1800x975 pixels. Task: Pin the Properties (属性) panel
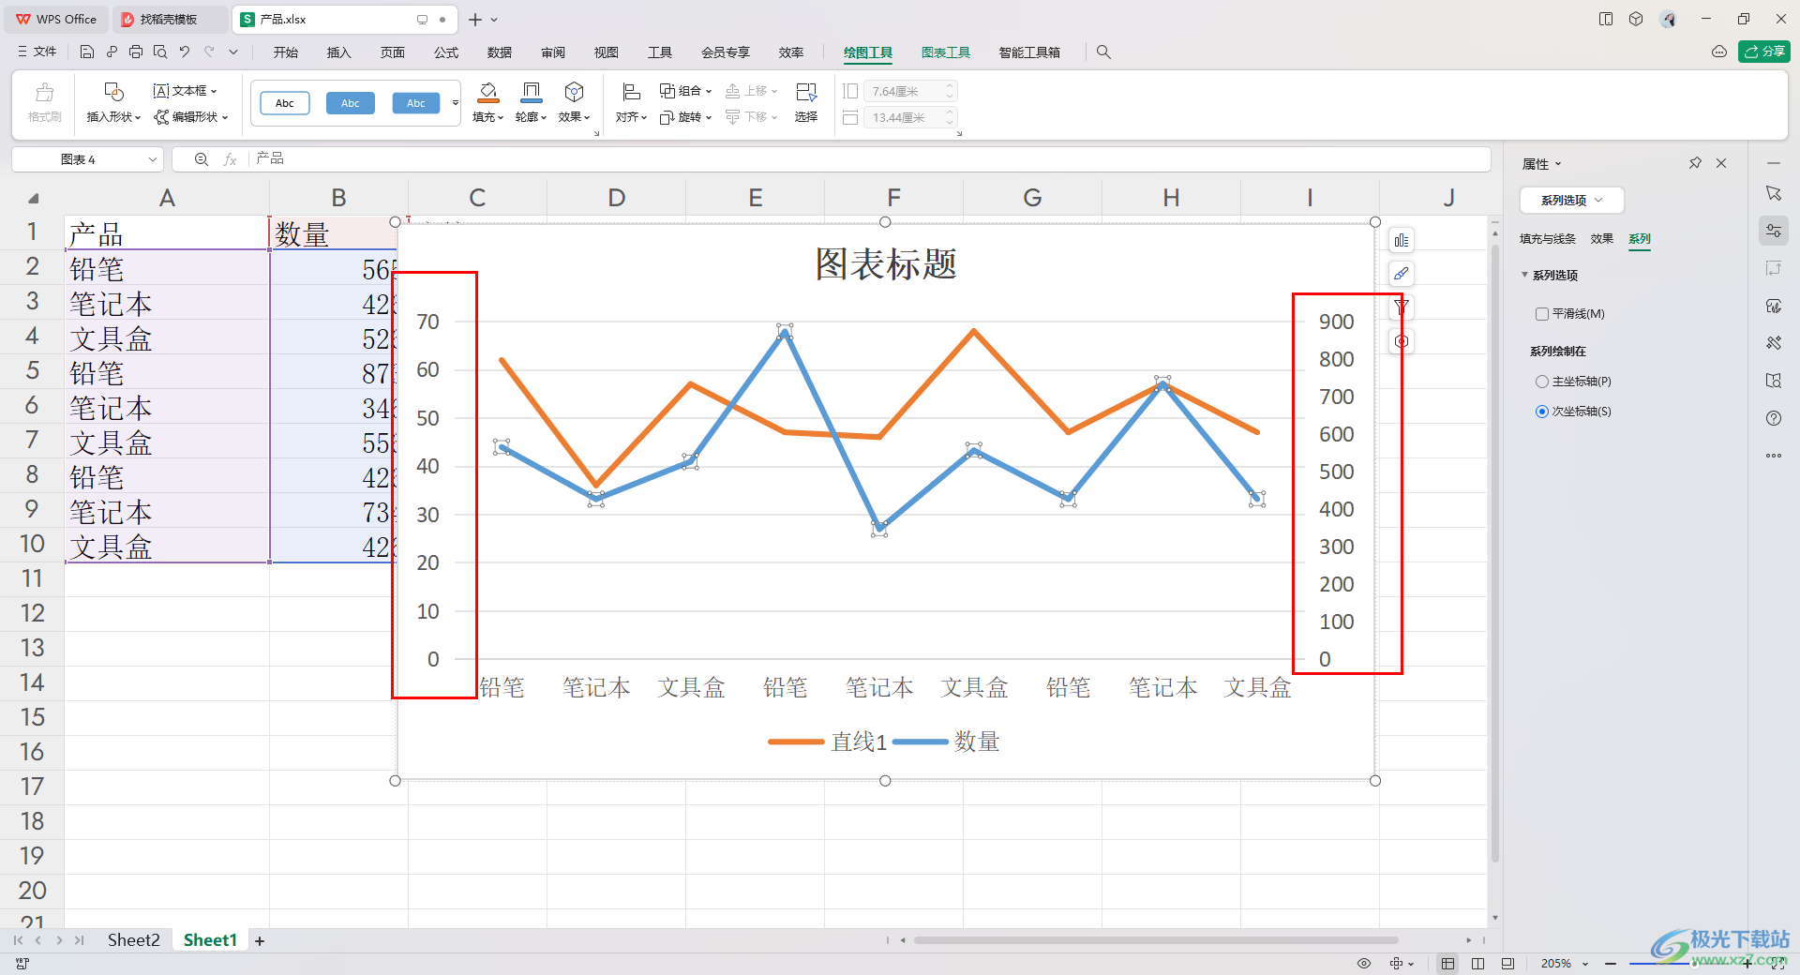(1695, 163)
